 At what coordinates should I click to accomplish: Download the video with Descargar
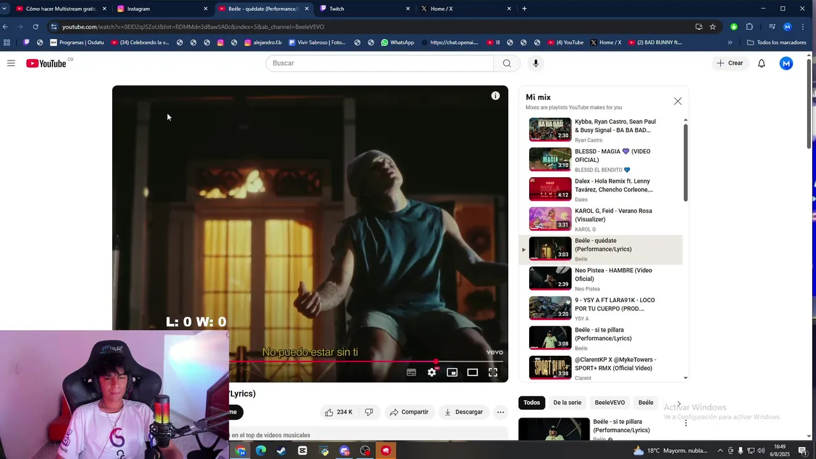(x=463, y=412)
